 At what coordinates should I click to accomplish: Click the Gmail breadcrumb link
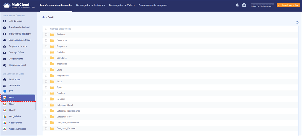tap(51, 17)
